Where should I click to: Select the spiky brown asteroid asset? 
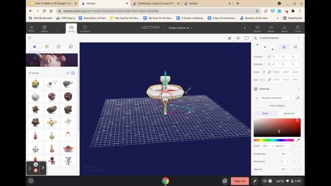tap(36, 110)
